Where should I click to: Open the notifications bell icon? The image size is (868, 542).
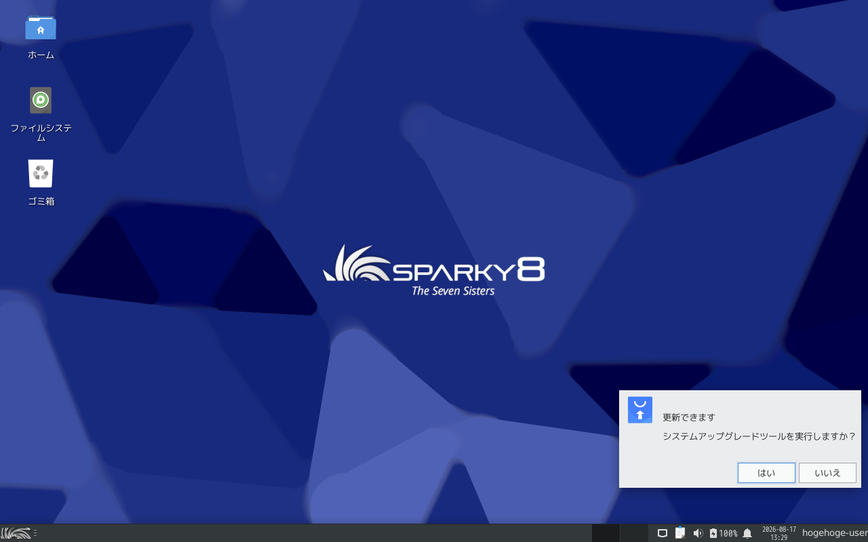[x=747, y=533]
